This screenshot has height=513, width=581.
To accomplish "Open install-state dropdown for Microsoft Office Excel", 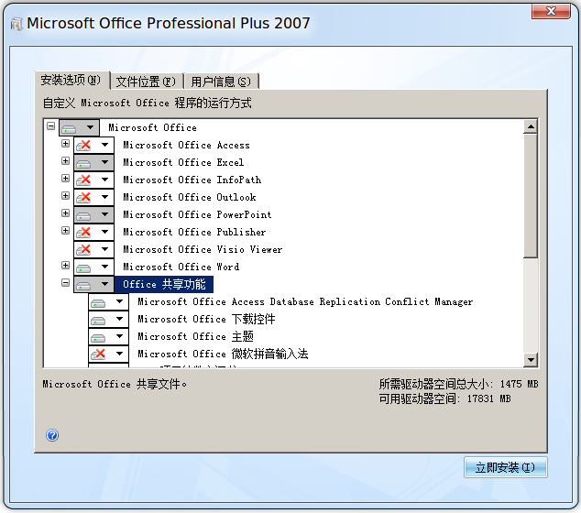I will (94, 163).
